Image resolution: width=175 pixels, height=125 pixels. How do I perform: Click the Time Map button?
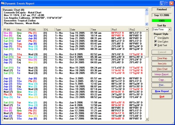pyautogui.click(x=162, y=58)
